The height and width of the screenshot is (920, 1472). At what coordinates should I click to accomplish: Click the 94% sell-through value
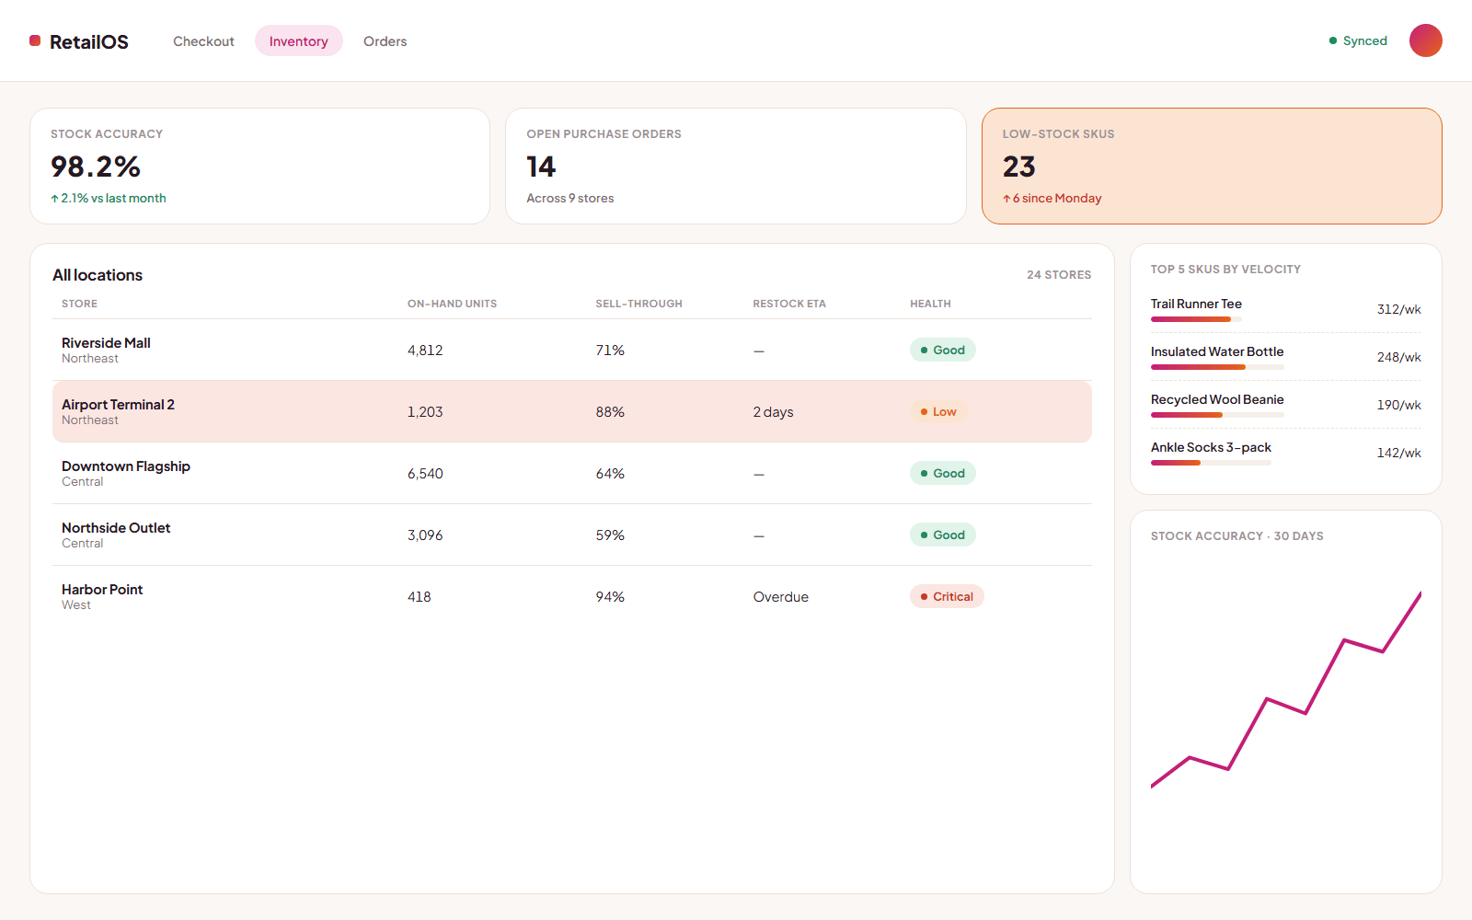click(x=610, y=596)
